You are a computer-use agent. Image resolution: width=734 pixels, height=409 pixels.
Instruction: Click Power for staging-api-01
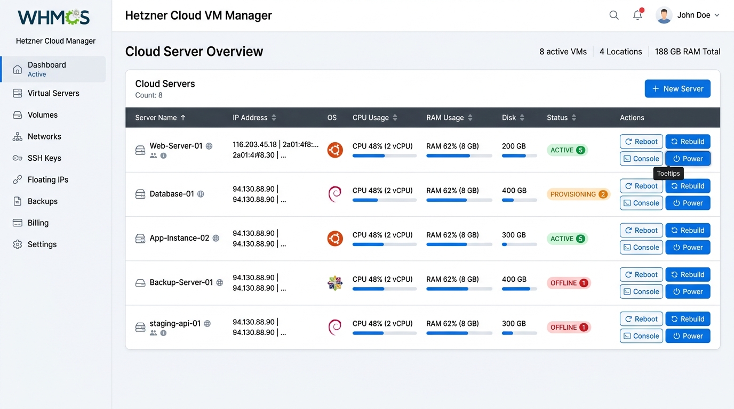click(x=688, y=336)
